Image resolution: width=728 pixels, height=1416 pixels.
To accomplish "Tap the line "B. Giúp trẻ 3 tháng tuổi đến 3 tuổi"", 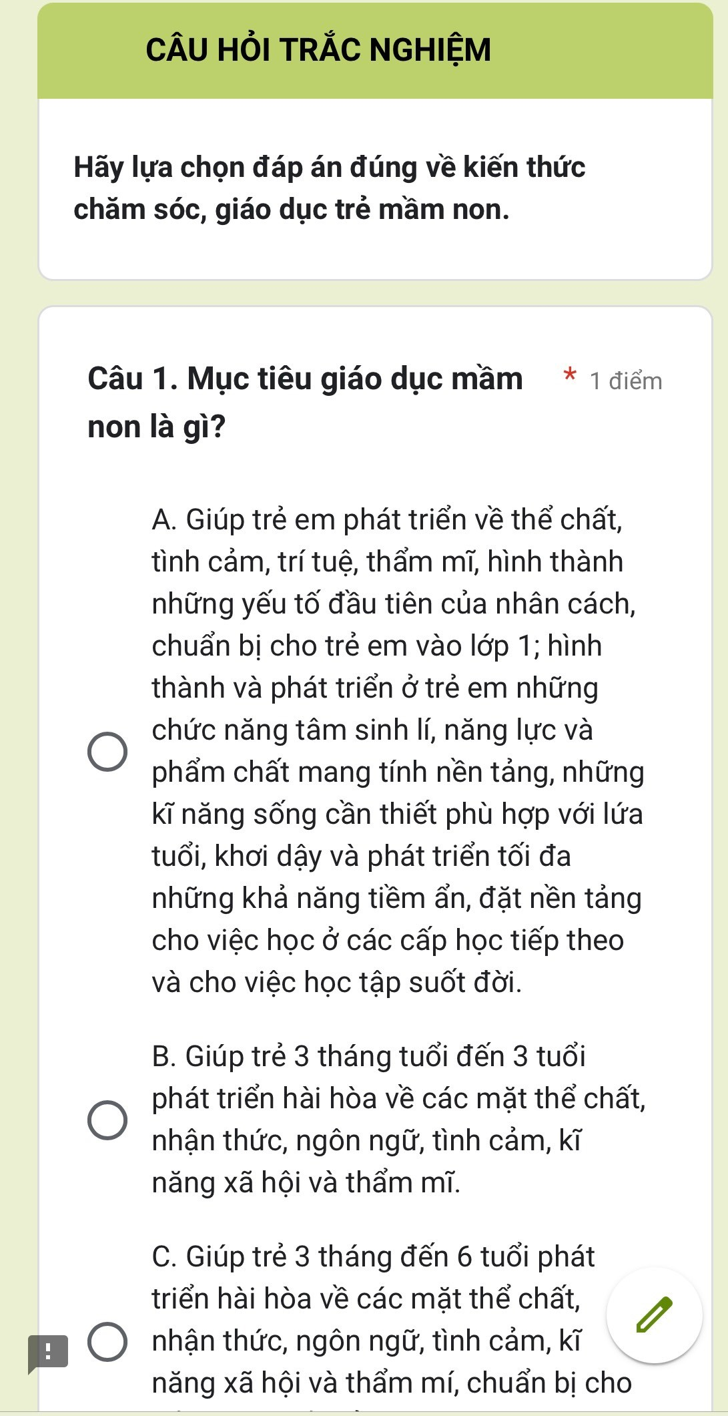I will [x=368, y=1056].
